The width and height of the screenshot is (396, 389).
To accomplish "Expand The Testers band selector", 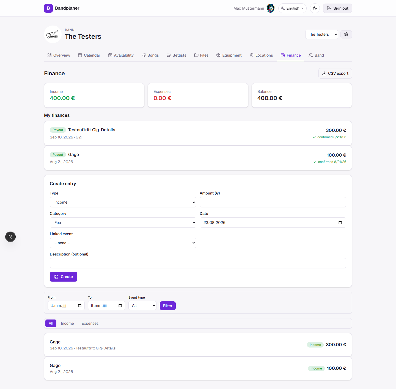I will 322,34.
